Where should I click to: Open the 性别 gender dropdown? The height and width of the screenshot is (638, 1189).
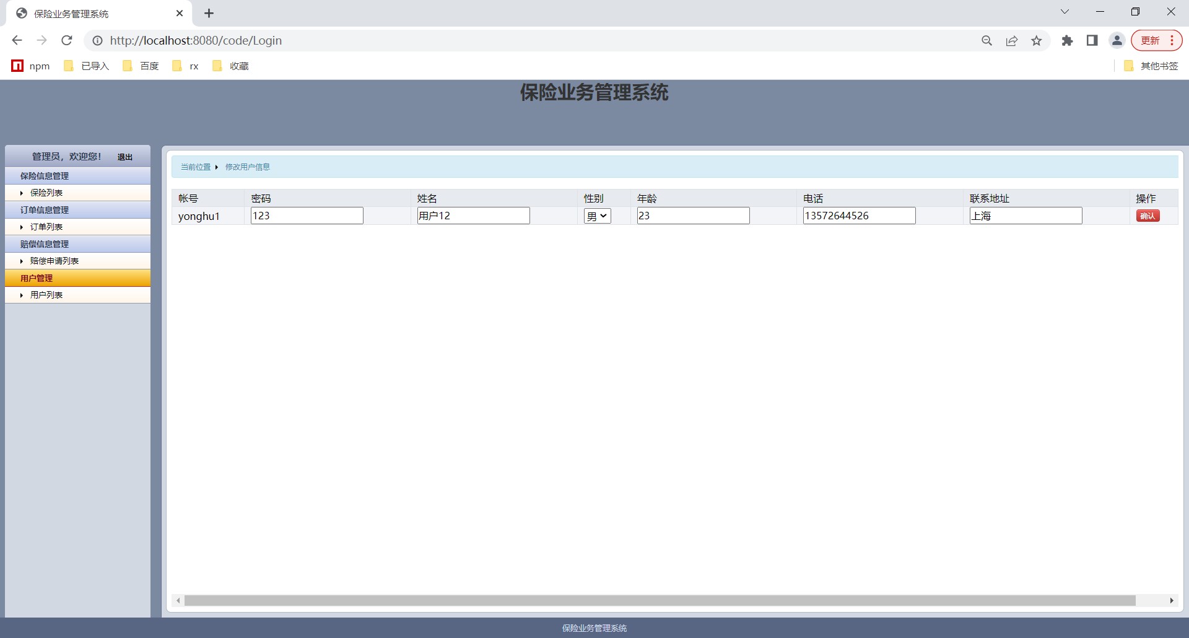pos(597,216)
